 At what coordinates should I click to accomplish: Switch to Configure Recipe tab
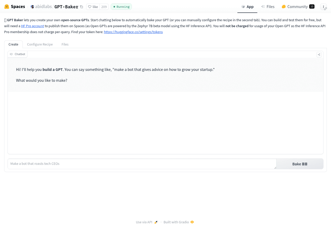[x=40, y=44]
